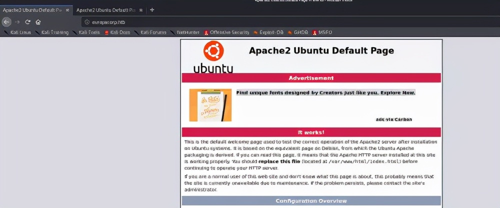Open the Offensive Security bookmark
Screen dimensions: 500x208
(226, 32)
